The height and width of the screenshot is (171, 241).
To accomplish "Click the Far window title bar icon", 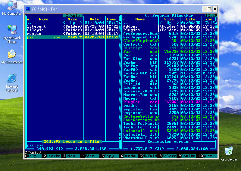I will pos(28,9).
